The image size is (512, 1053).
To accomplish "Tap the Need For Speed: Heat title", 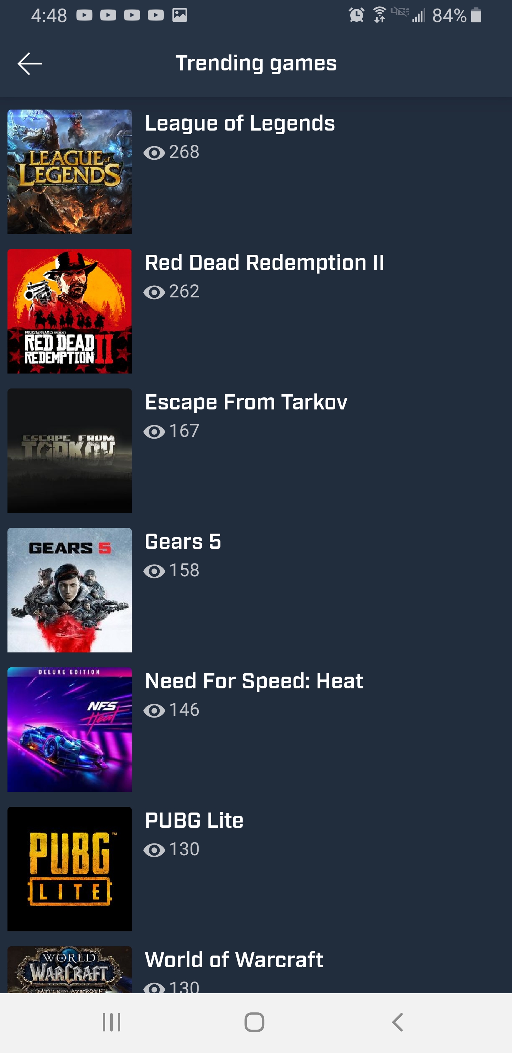I will coord(254,681).
